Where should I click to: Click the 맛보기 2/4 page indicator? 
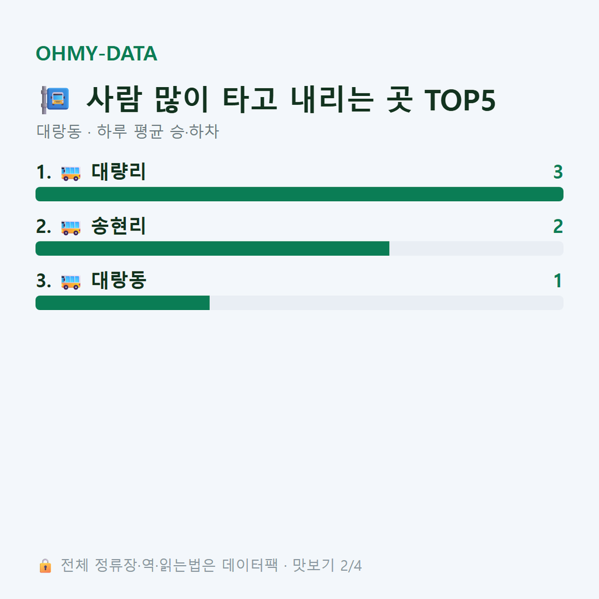pos(327,566)
